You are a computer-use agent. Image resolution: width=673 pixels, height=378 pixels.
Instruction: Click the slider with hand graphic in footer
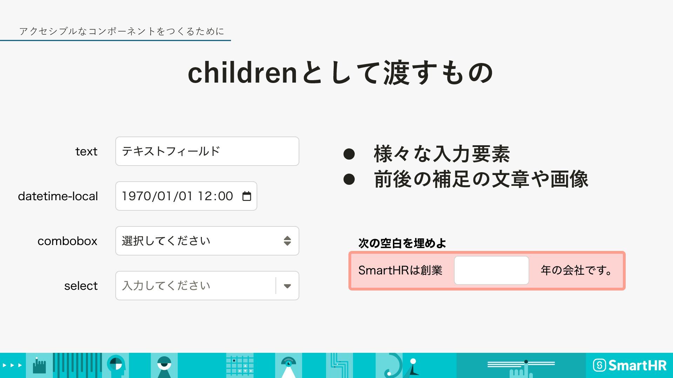pyautogui.click(x=521, y=365)
